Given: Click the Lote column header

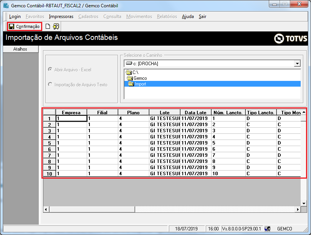Looking at the screenshot, I should coord(165,112).
